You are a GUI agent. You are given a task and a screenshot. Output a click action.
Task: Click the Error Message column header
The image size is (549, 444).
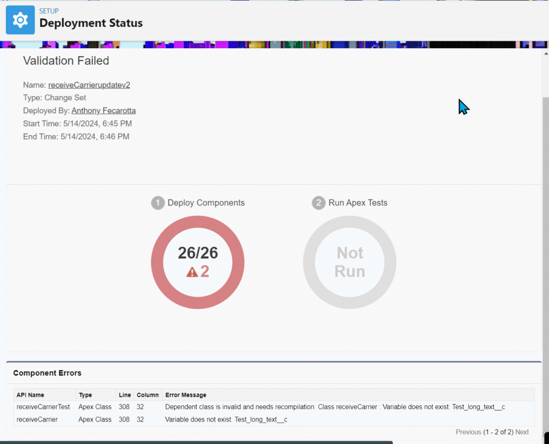[186, 395]
